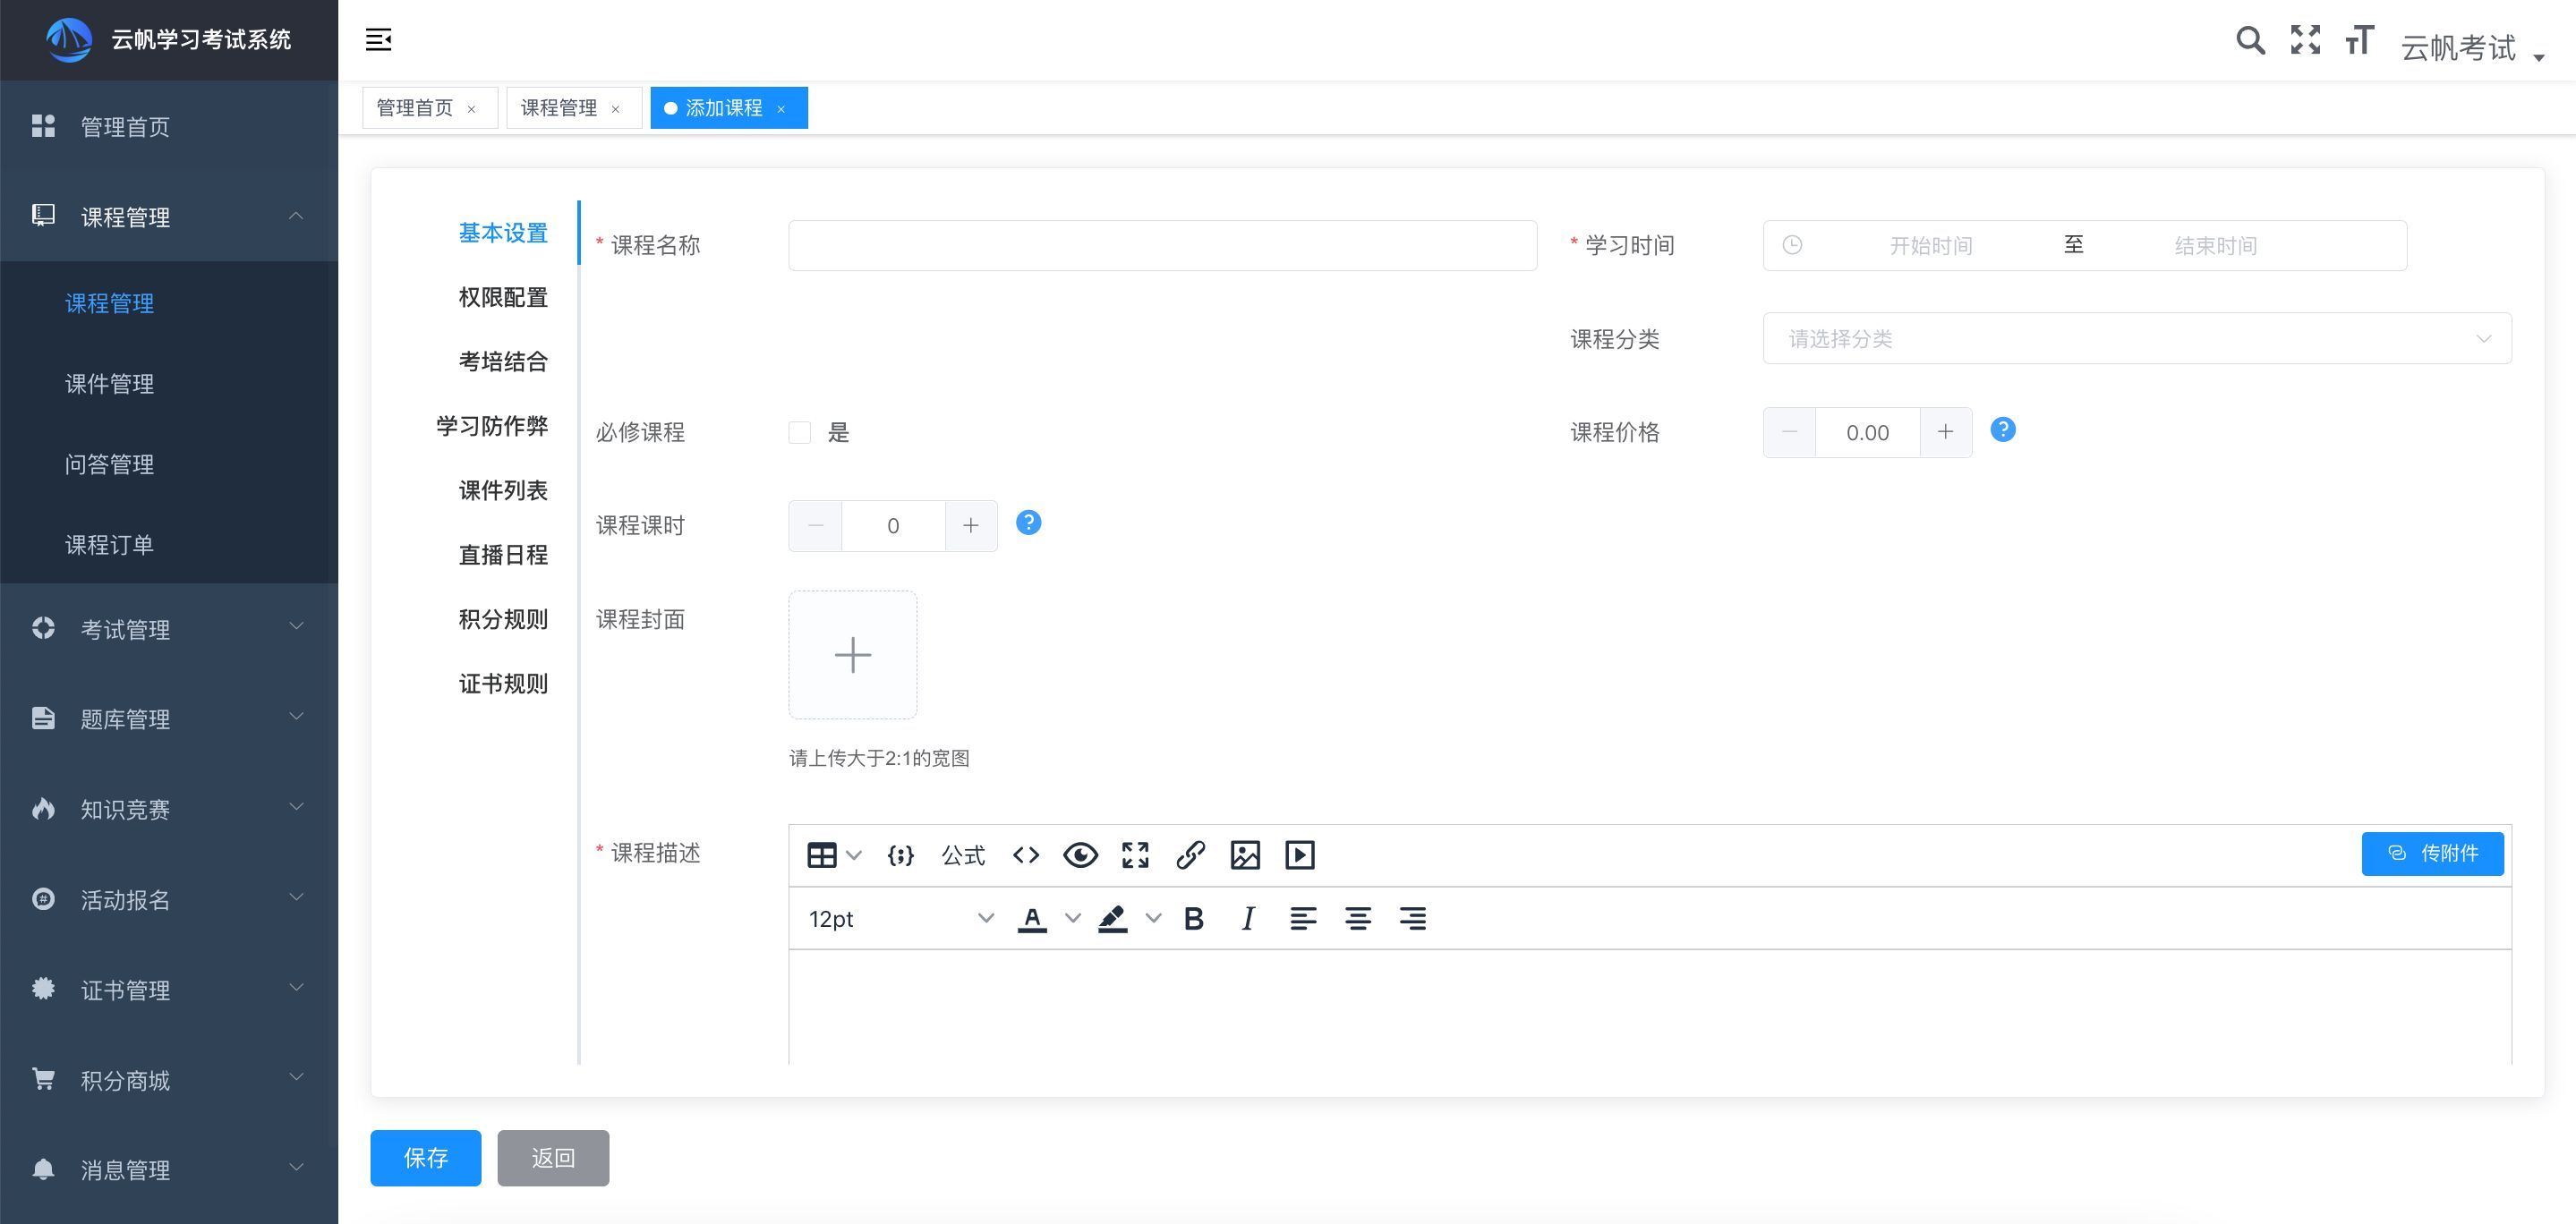The height and width of the screenshot is (1224, 2576).
Task: Click the editor fullscreen icon
Action: (x=1135, y=855)
